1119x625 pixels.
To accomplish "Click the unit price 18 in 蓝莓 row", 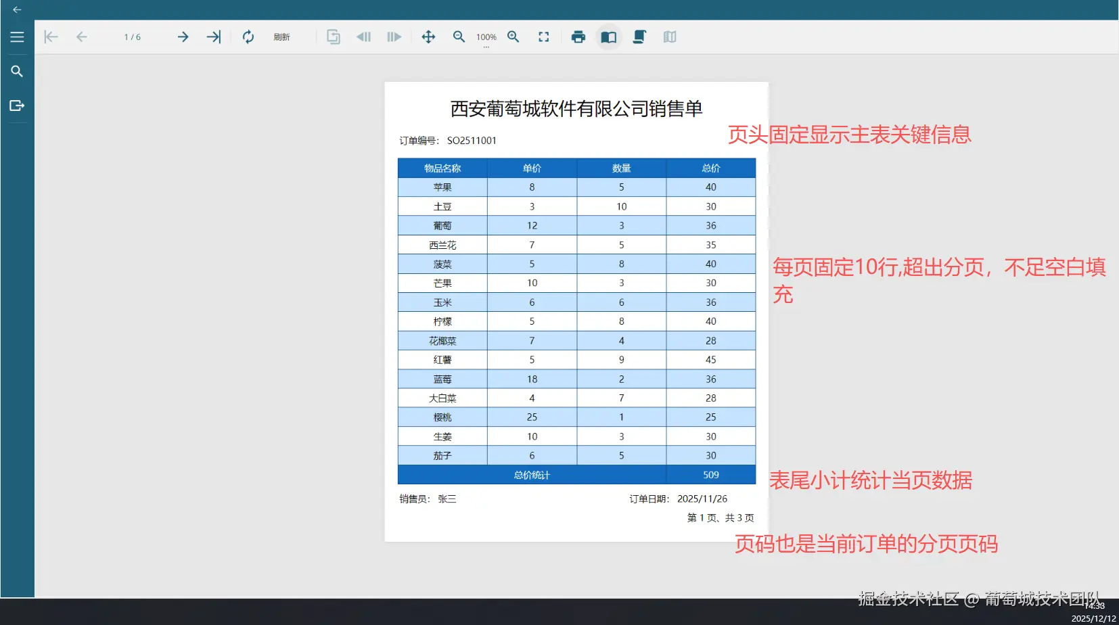I will point(532,379).
